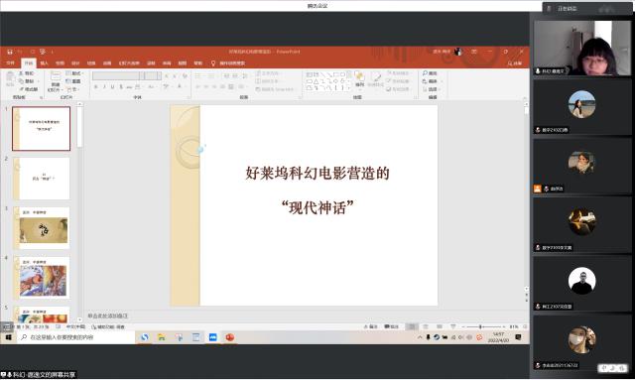The image size is (635, 380).
Task: Switch to the 设计 Design tab
Action: [x=75, y=63]
